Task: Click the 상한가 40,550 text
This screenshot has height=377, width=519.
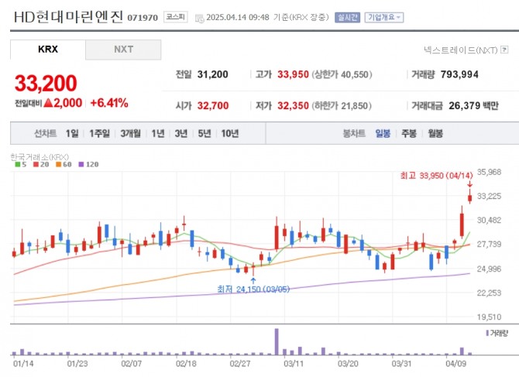Action: (x=342, y=74)
